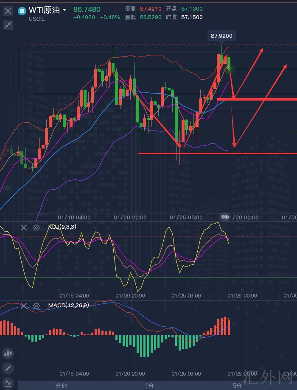Click the current price 86.7480

[87, 9]
